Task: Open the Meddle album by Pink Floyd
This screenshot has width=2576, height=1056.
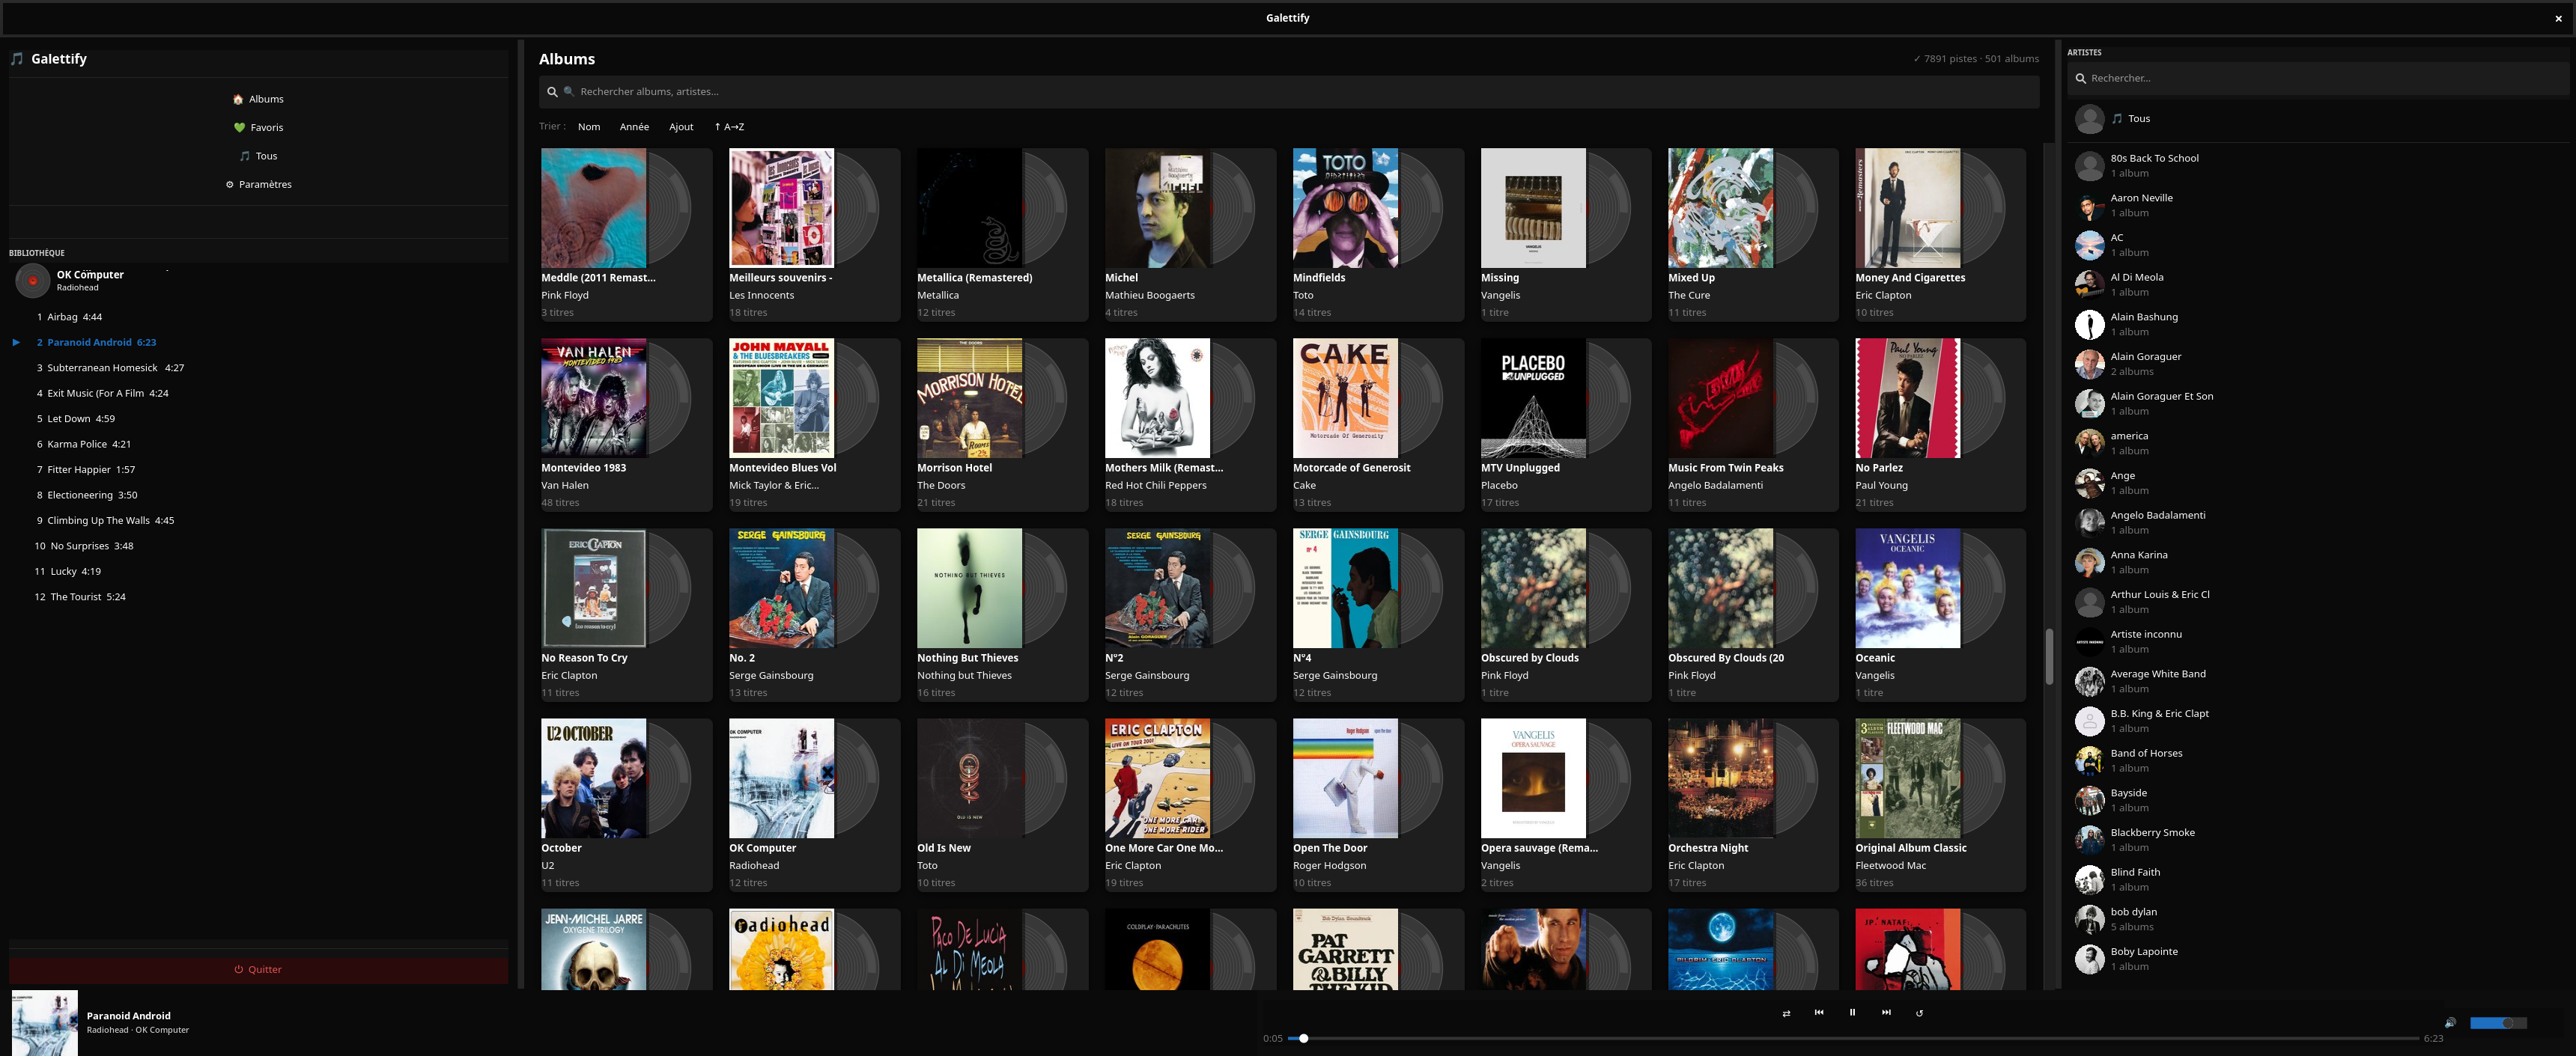Action: coord(625,234)
